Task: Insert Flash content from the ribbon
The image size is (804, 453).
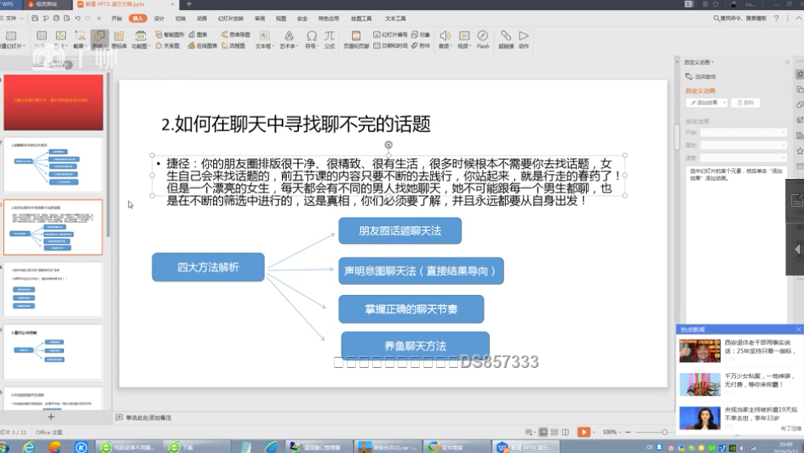Action: [x=482, y=39]
